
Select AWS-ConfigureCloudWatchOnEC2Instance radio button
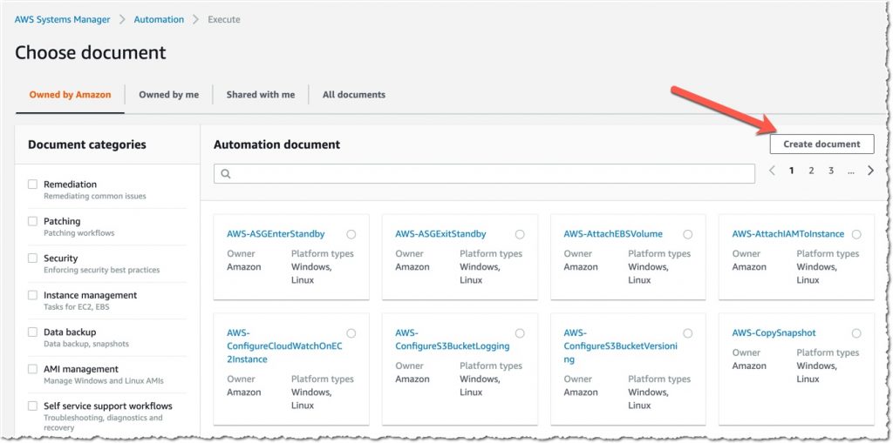tap(351, 333)
